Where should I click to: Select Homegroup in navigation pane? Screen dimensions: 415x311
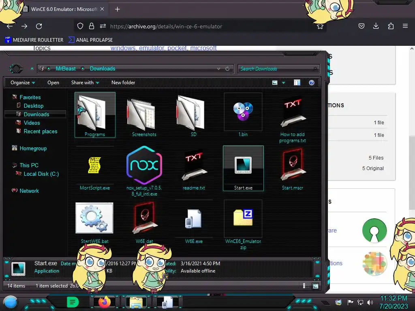(x=33, y=148)
